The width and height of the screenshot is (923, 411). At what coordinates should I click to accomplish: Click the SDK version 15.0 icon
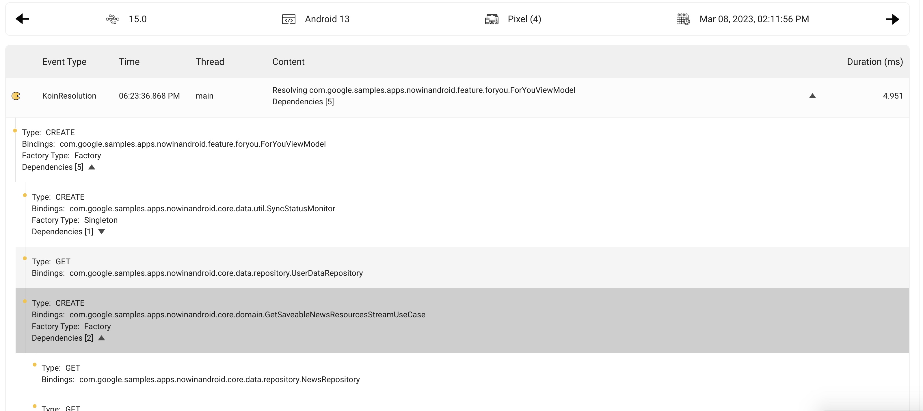tap(113, 19)
